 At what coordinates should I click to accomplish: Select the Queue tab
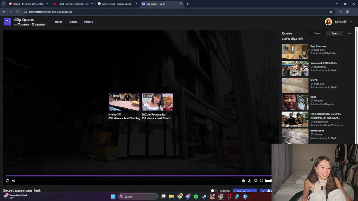pyautogui.click(x=73, y=22)
